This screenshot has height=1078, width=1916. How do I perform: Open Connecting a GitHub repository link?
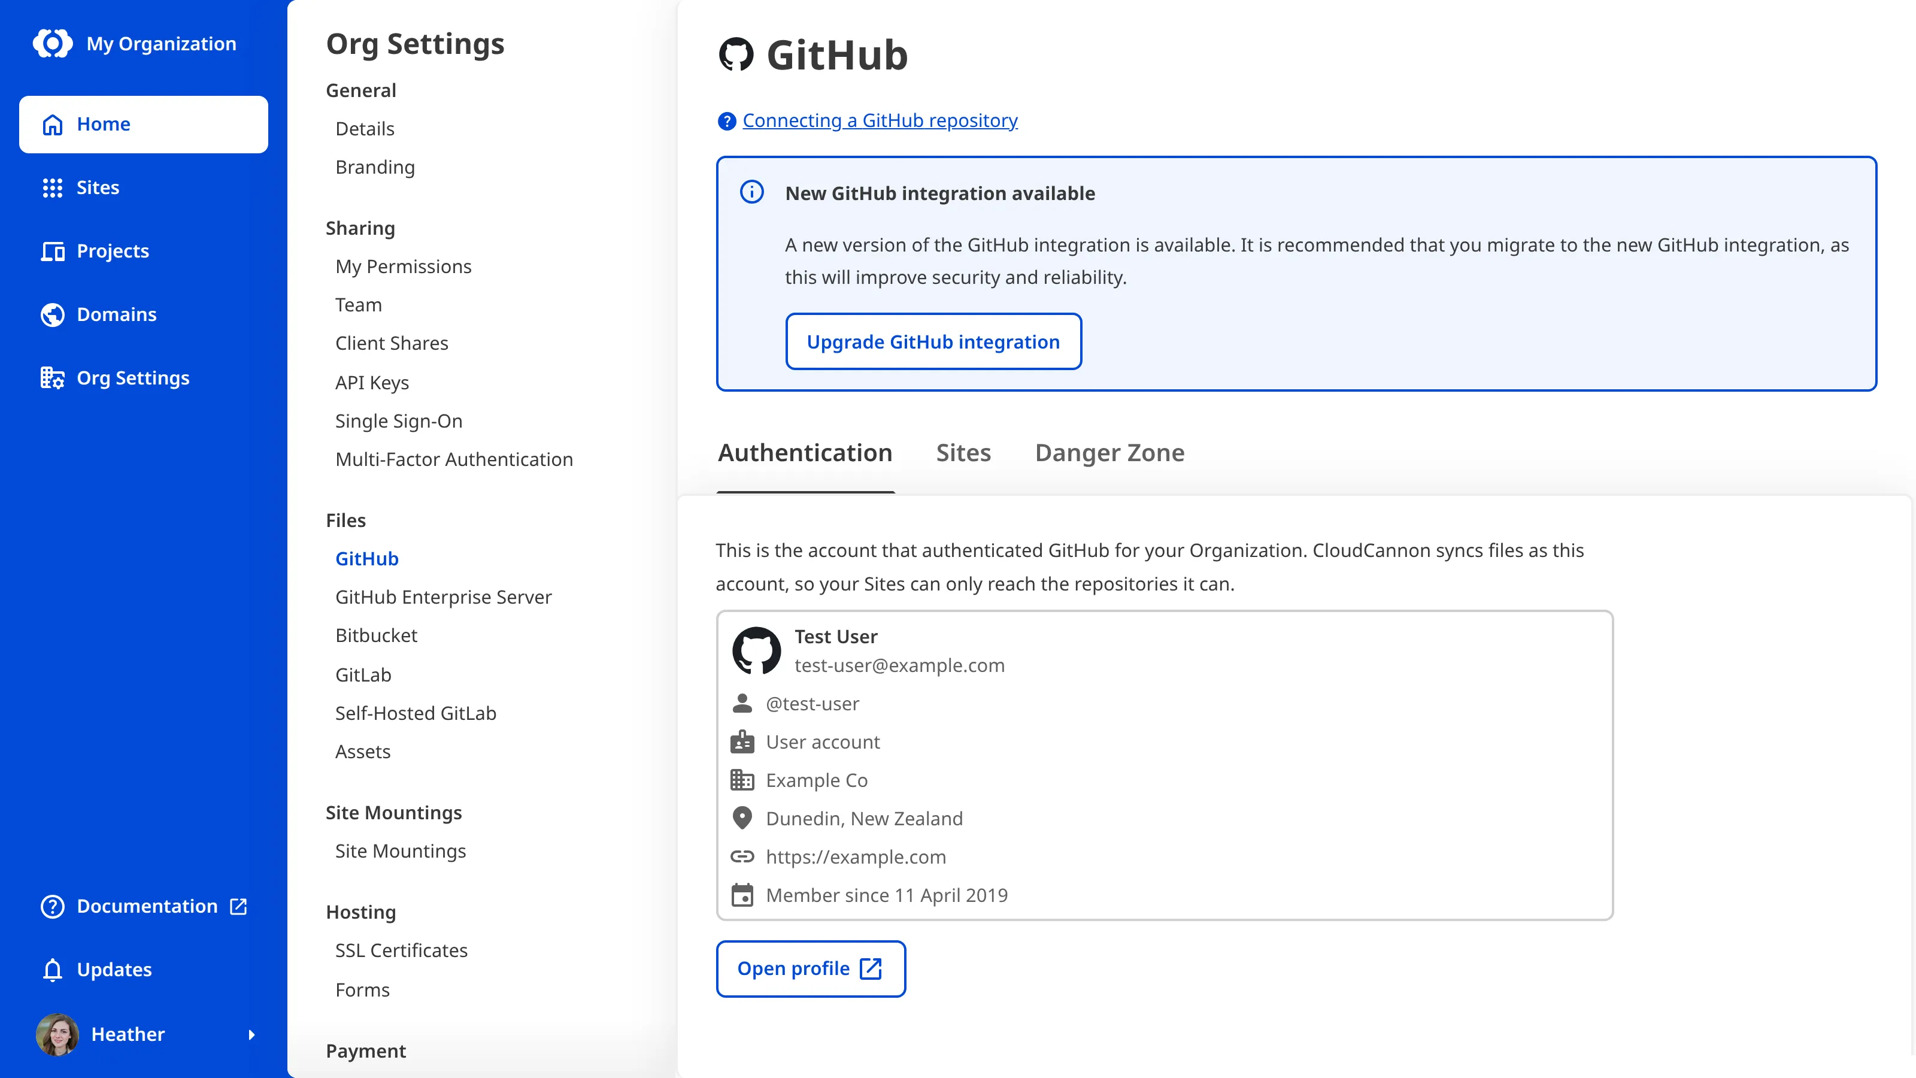(x=880, y=120)
